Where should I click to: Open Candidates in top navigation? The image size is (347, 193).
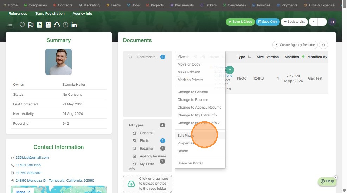tap(234, 5)
